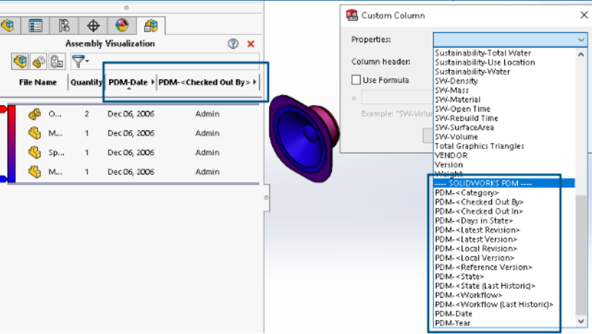This screenshot has width=592, height=334.
Task: Open the FeatureManager design tree tab
Action: (x=8, y=26)
